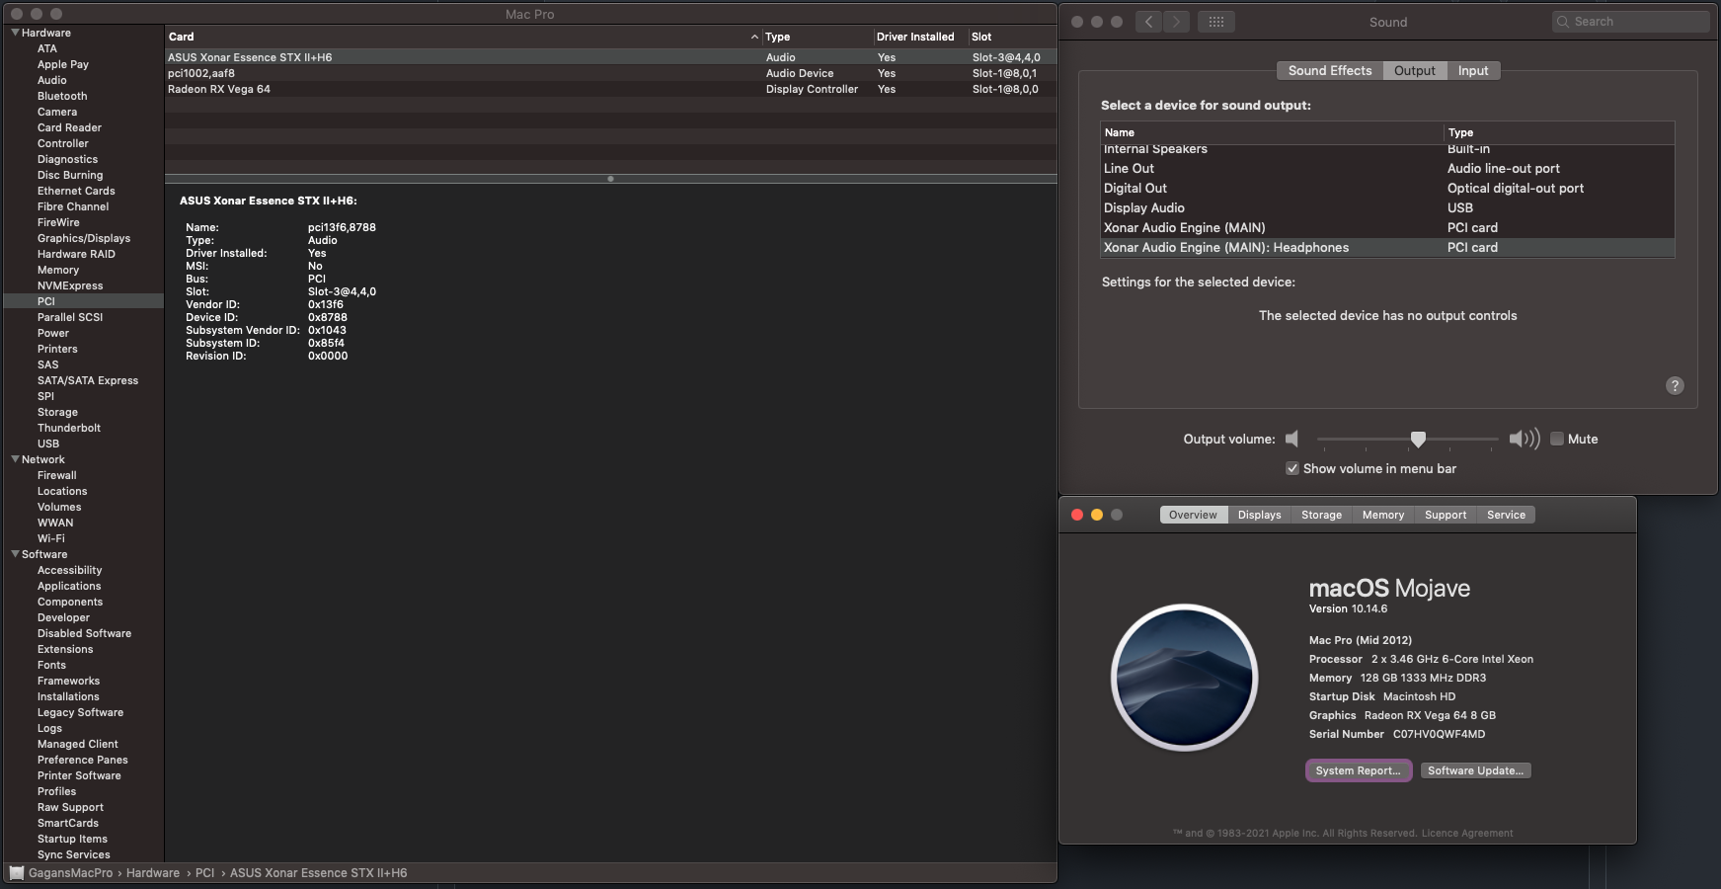Toggle the Mute checkbox

pyautogui.click(x=1557, y=439)
